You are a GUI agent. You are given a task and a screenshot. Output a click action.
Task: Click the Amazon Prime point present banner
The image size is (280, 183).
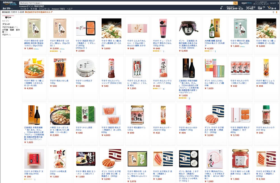click(256, 3)
